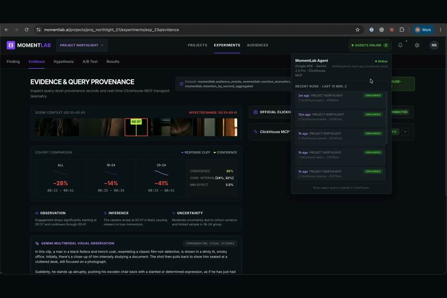The height and width of the screenshot is (298, 447).
Task: Click the blue circular browser extension icon
Action: [x=372, y=29]
